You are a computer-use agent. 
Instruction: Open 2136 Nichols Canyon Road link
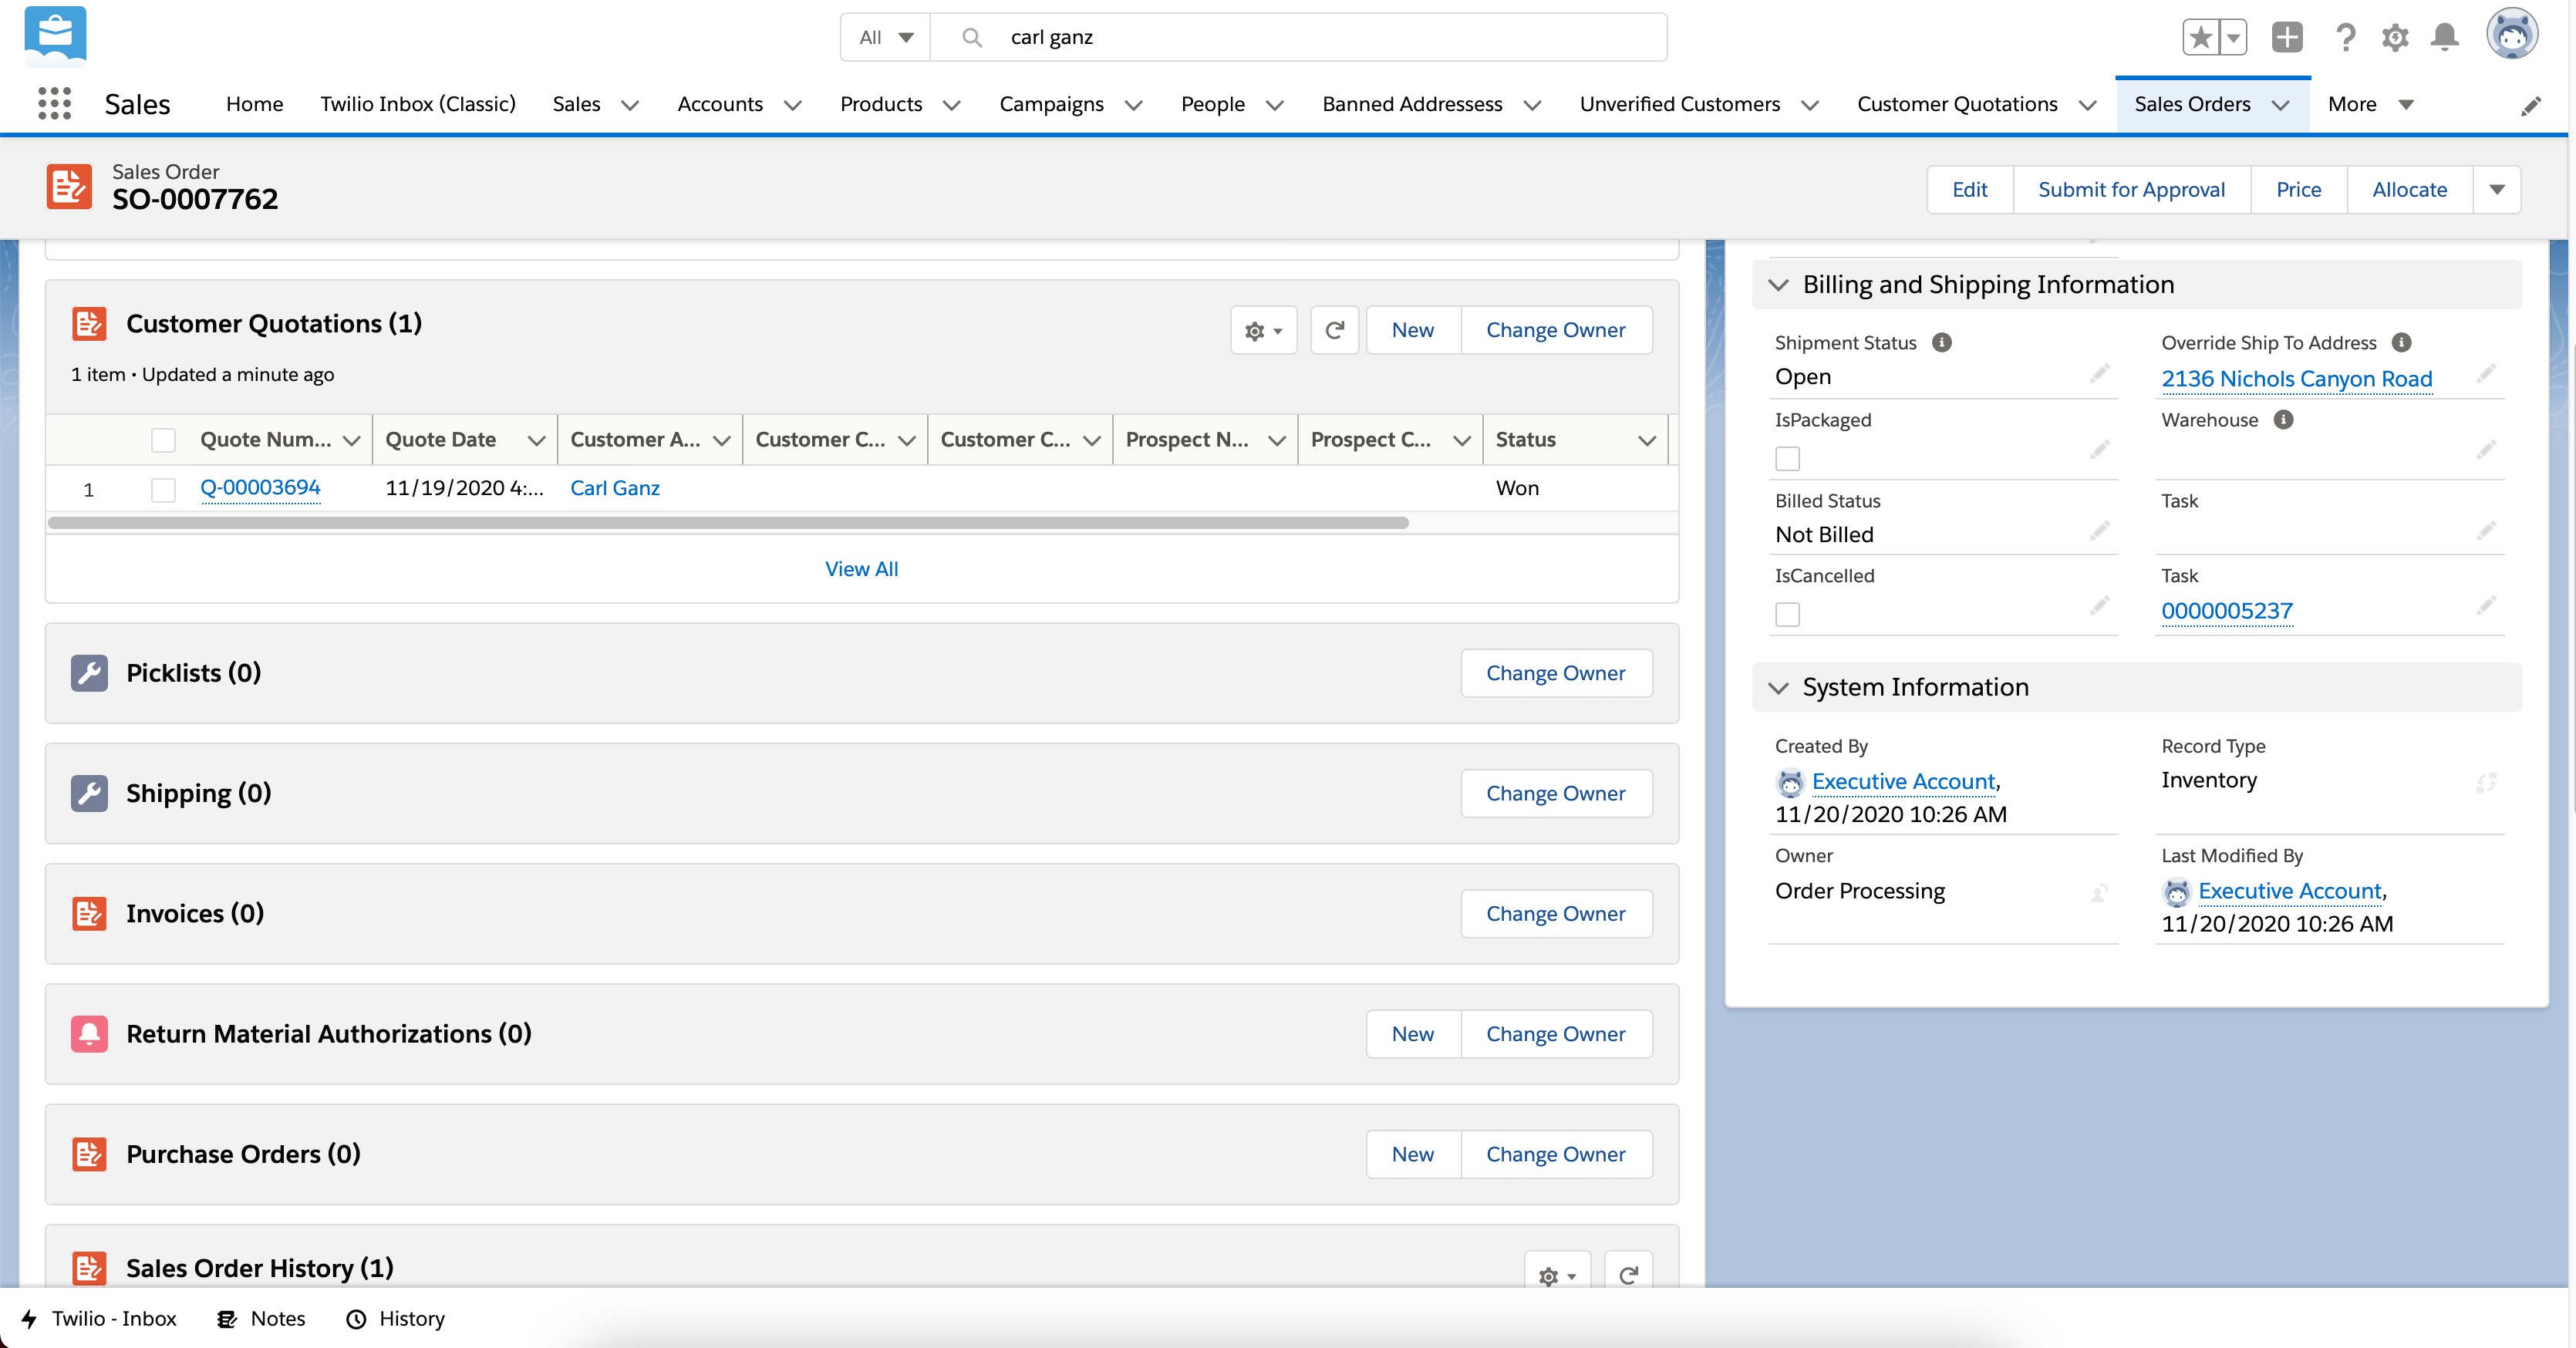[2297, 379]
